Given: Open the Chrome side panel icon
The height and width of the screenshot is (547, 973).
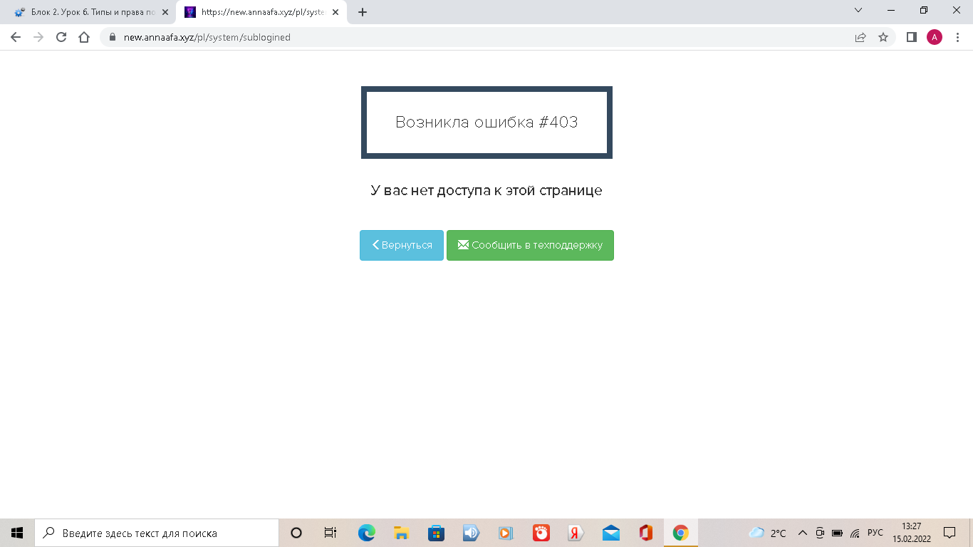Looking at the screenshot, I should [911, 37].
